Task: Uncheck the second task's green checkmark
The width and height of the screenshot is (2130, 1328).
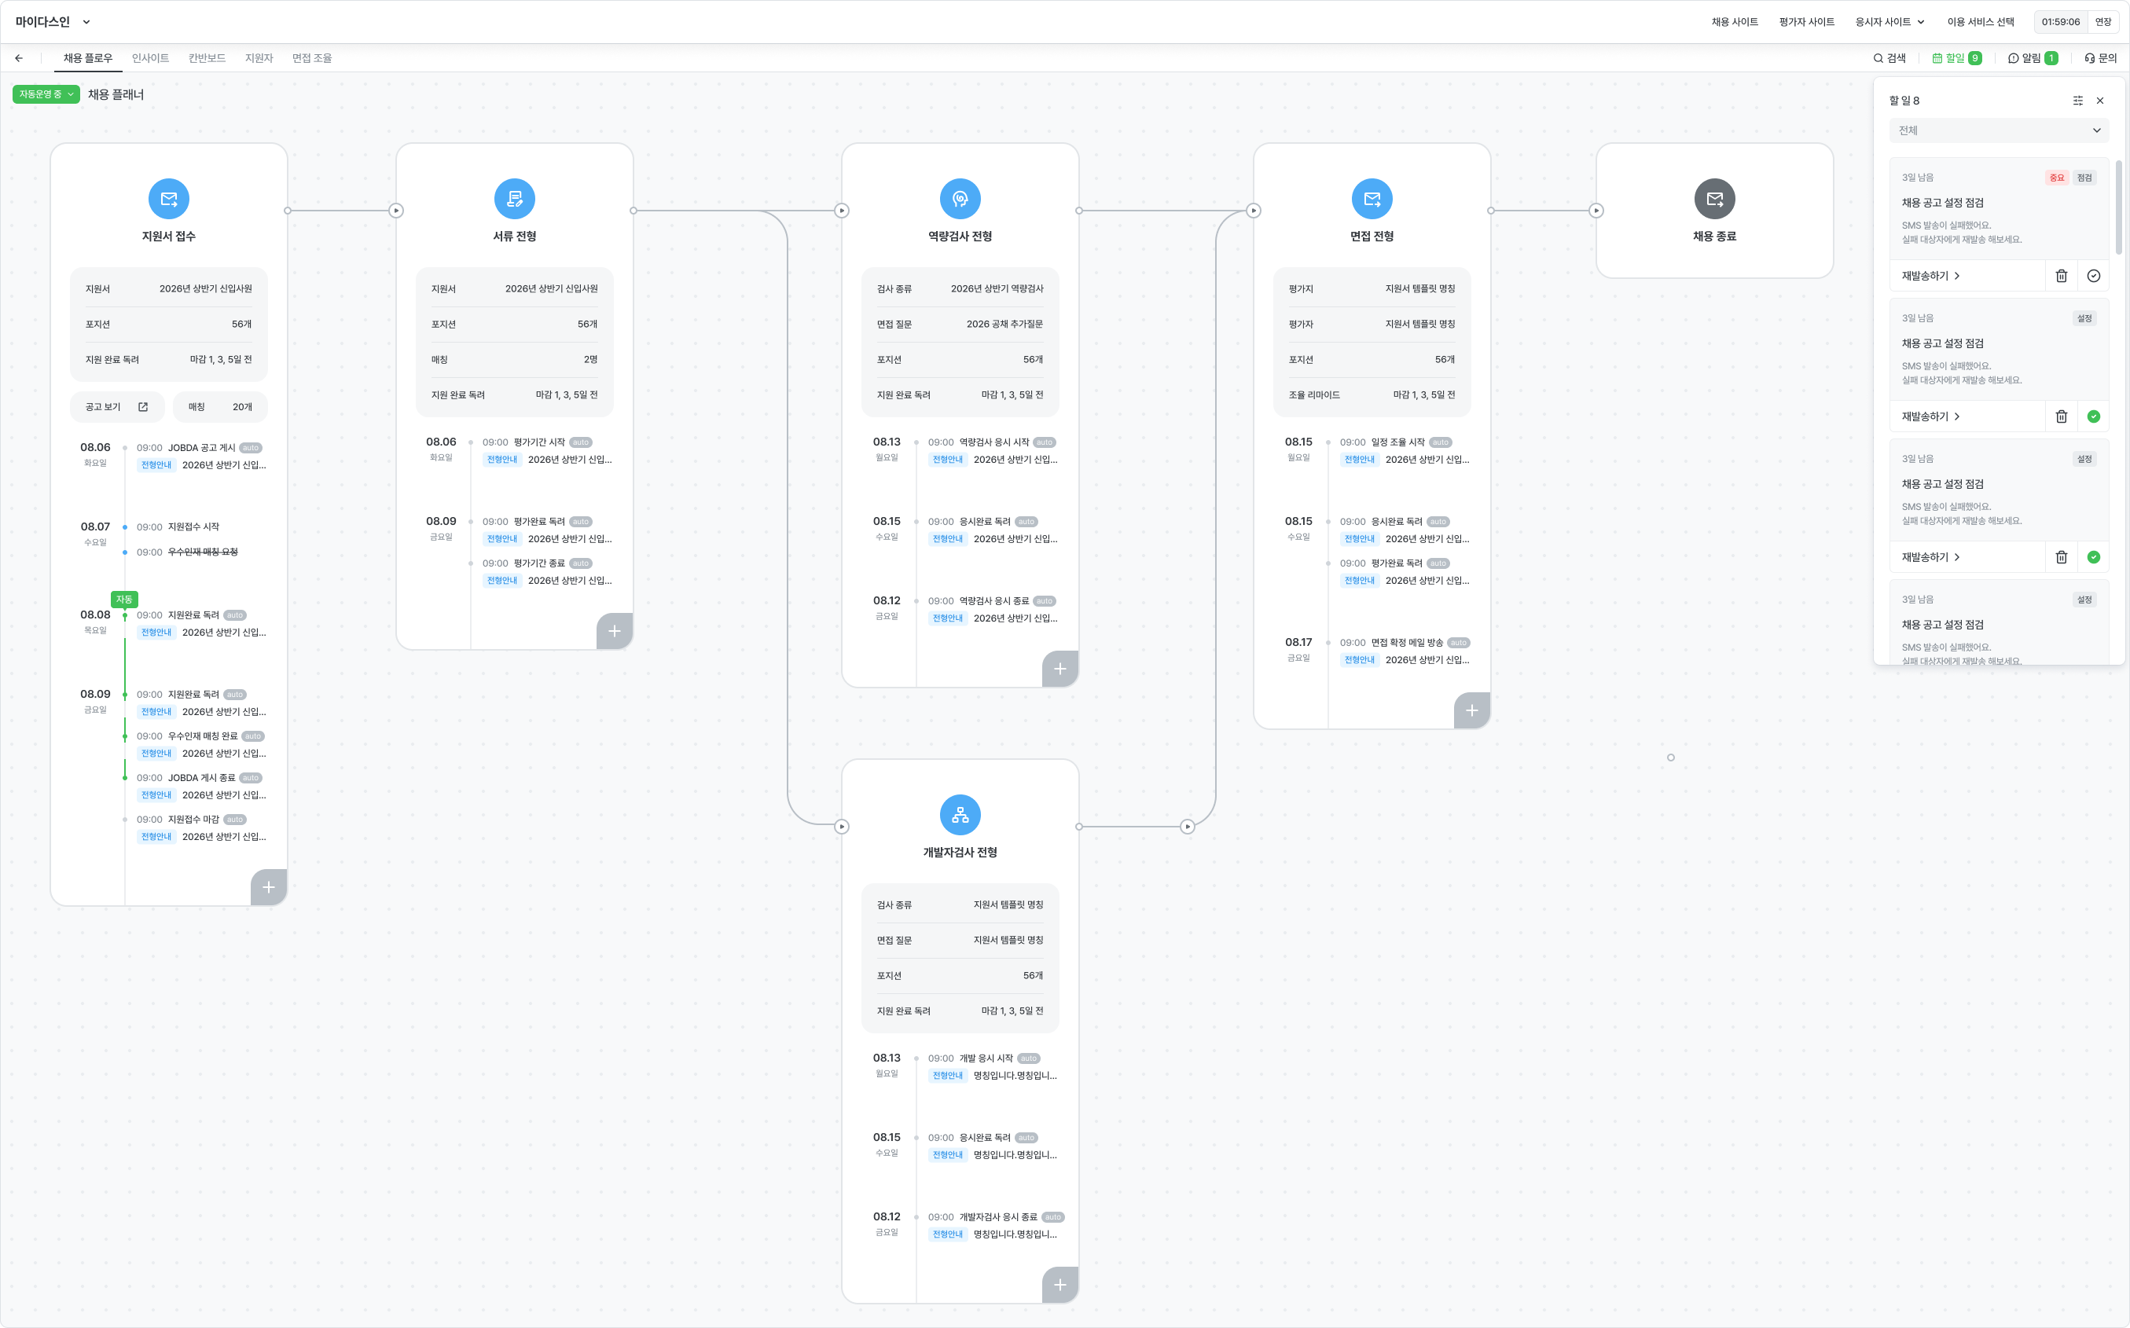Action: (2093, 416)
